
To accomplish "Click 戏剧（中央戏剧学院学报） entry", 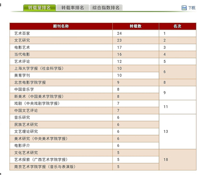I will (37, 104).
